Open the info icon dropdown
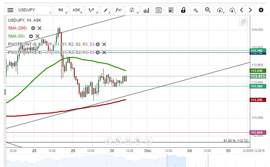The height and width of the screenshot is (167, 270). tap(132, 10)
